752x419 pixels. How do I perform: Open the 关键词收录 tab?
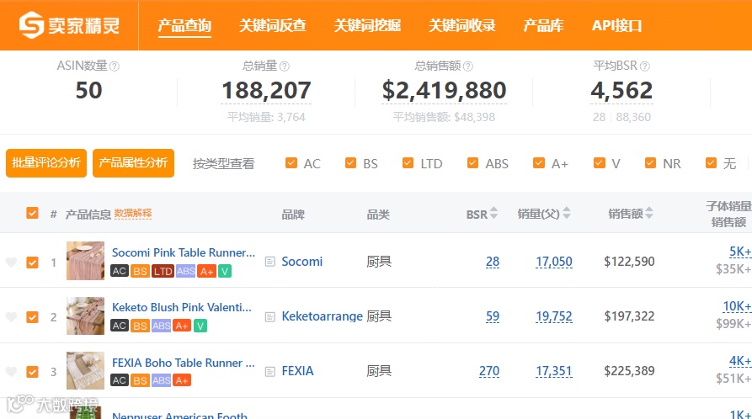point(461,25)
